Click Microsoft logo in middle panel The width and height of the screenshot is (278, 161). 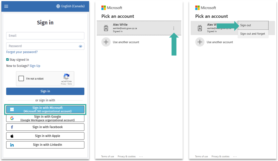(x=112, y=8)
